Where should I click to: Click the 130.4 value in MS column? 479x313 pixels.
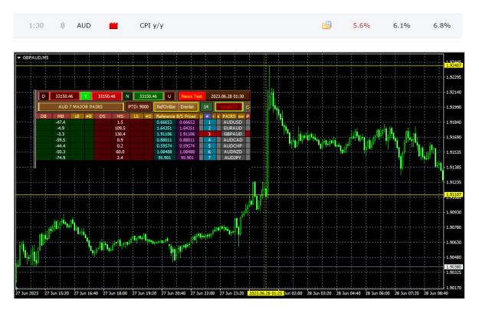(120, 134)
